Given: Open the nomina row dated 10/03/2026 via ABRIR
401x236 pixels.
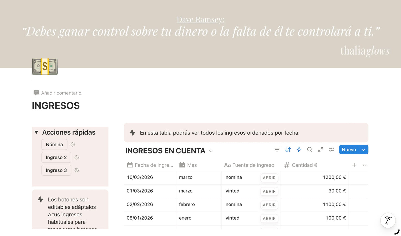Looking at the screenshot, I should 269,178.
